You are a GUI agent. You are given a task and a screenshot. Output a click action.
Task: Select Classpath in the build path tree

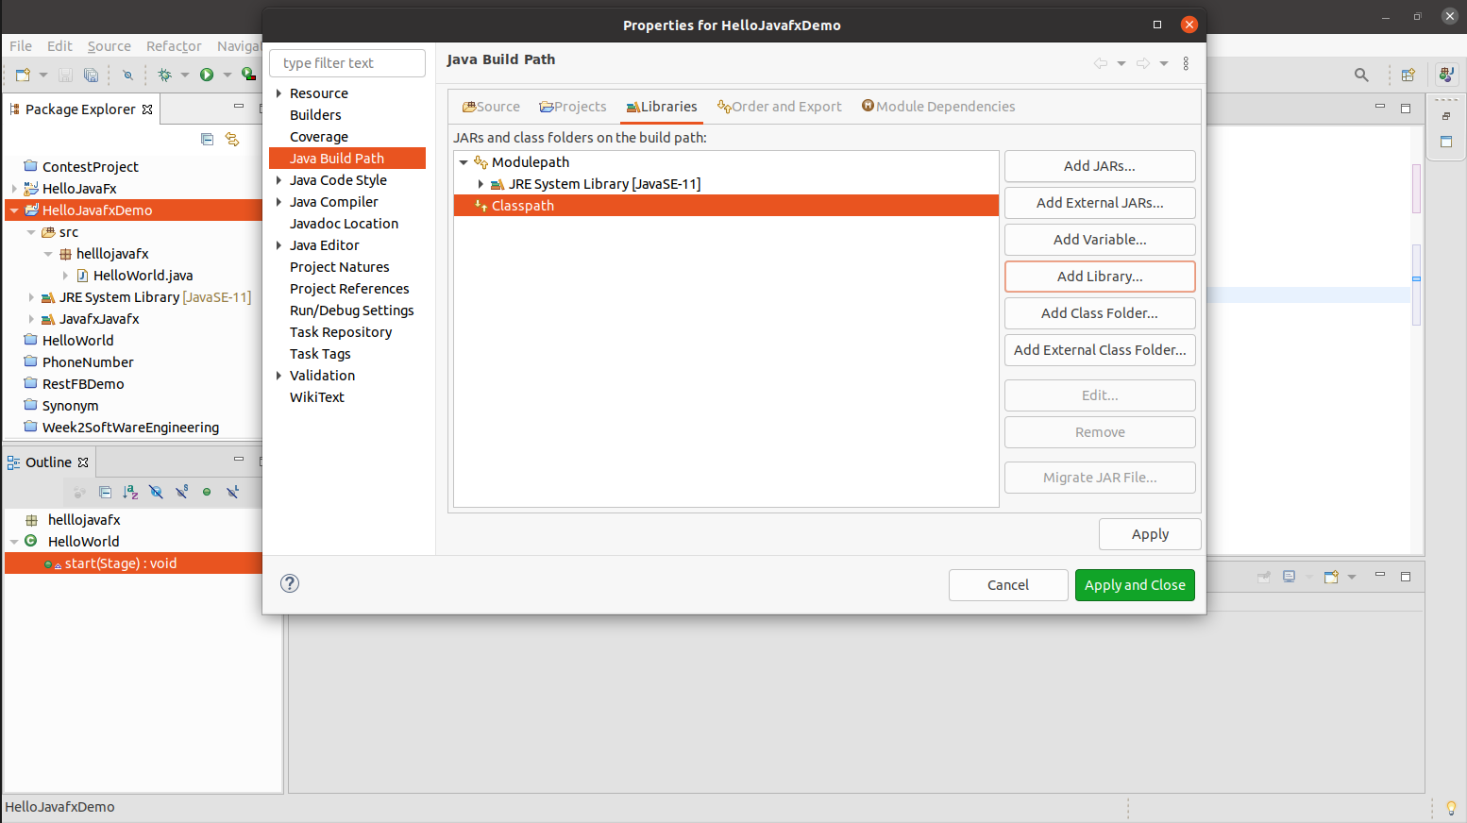726,206
